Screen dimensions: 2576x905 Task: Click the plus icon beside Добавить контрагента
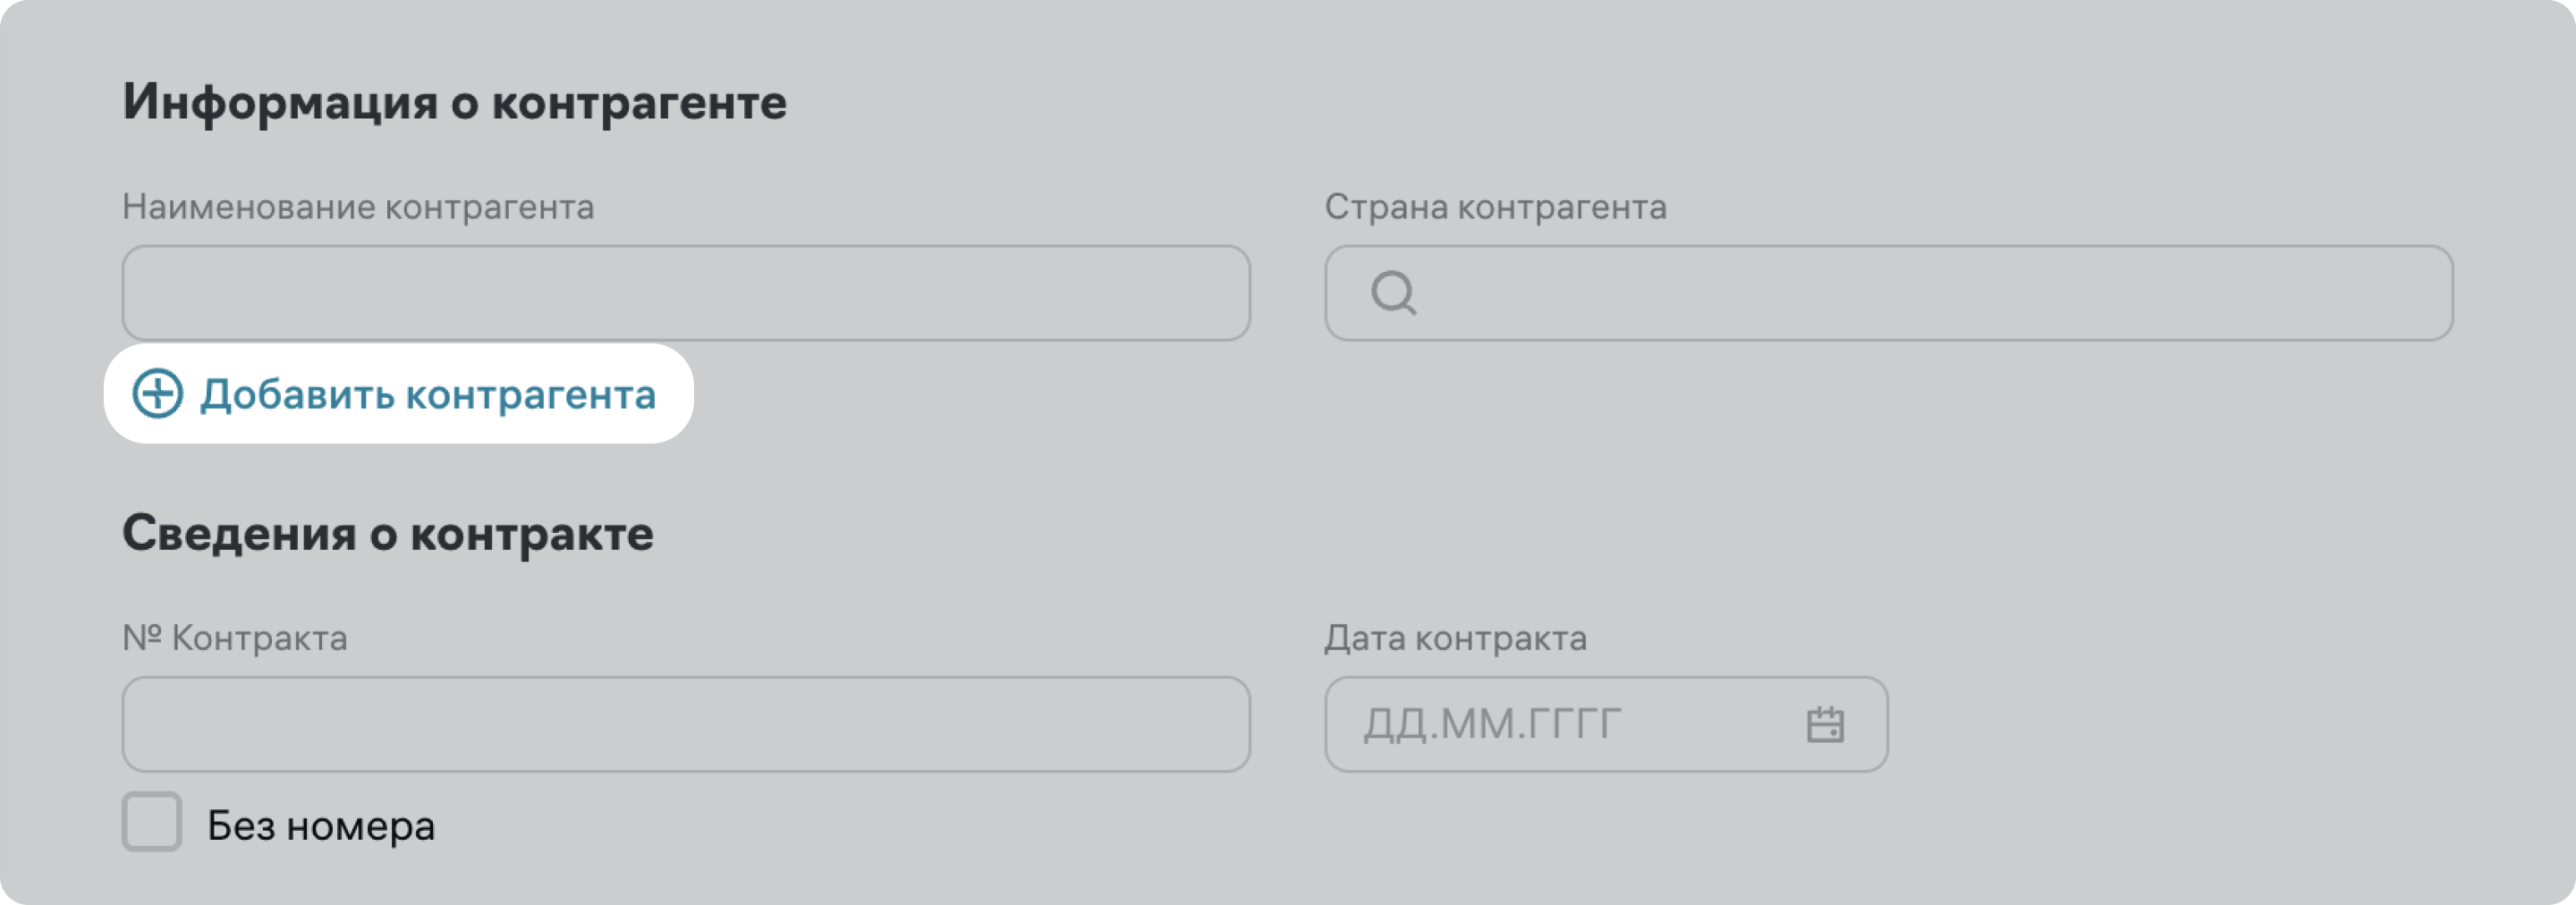(x=158, y=394)
